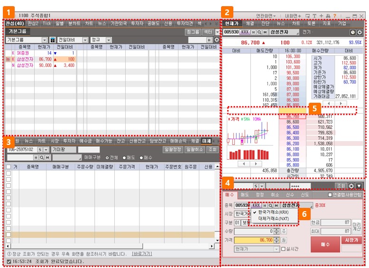This screenshot has width=369, height=268.
Task: Click the 일괄취소 button
Action: [x=194, y=150]
